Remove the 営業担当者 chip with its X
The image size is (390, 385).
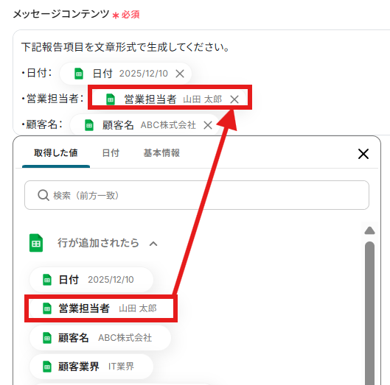click(234, 99)
